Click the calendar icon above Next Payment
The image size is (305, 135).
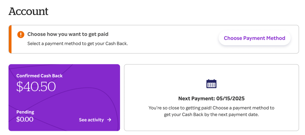pyautogui.click(x=211, y=84)
